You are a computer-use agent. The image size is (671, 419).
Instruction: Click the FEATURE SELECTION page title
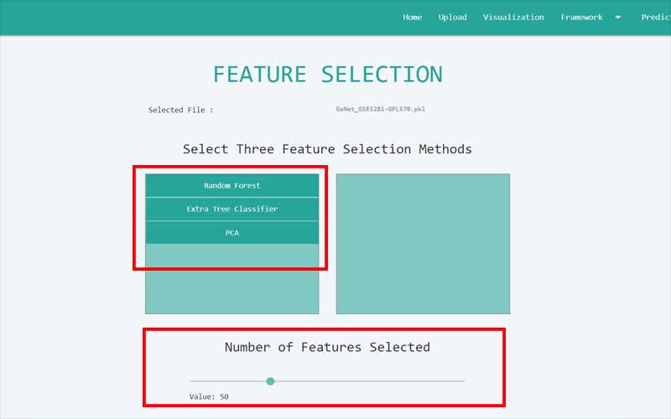(x=327, y=74)
